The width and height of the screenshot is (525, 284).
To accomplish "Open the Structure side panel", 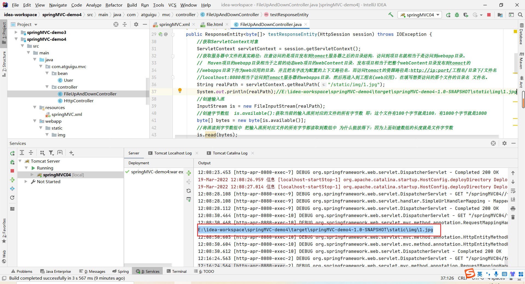I will [4, 64].
